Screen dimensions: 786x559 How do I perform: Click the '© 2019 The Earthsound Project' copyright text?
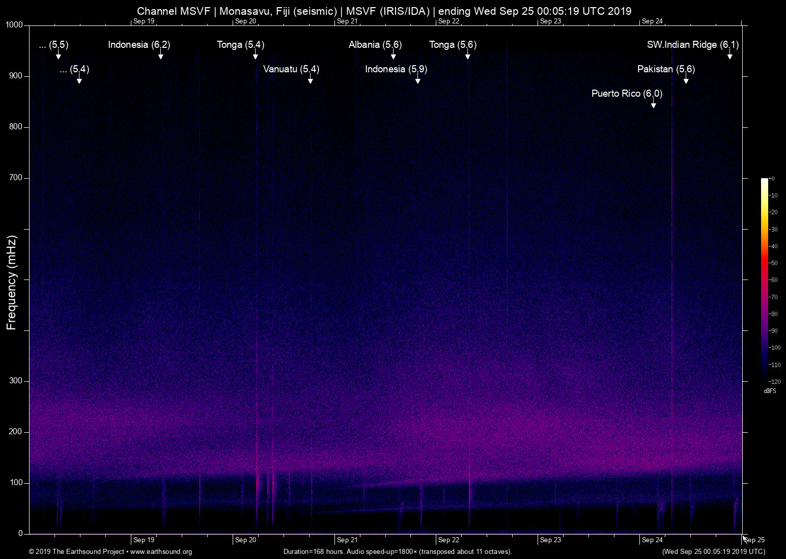(x=76, y=552)
